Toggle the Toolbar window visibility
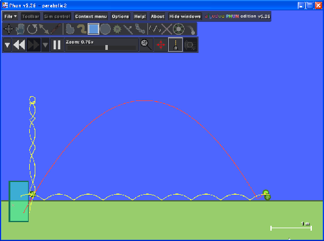This screenshot has width=324, height=241. pos(30,16)
